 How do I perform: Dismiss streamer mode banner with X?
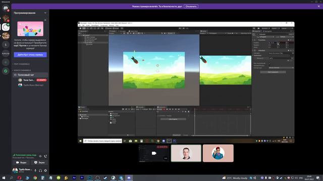pos(318,7)
